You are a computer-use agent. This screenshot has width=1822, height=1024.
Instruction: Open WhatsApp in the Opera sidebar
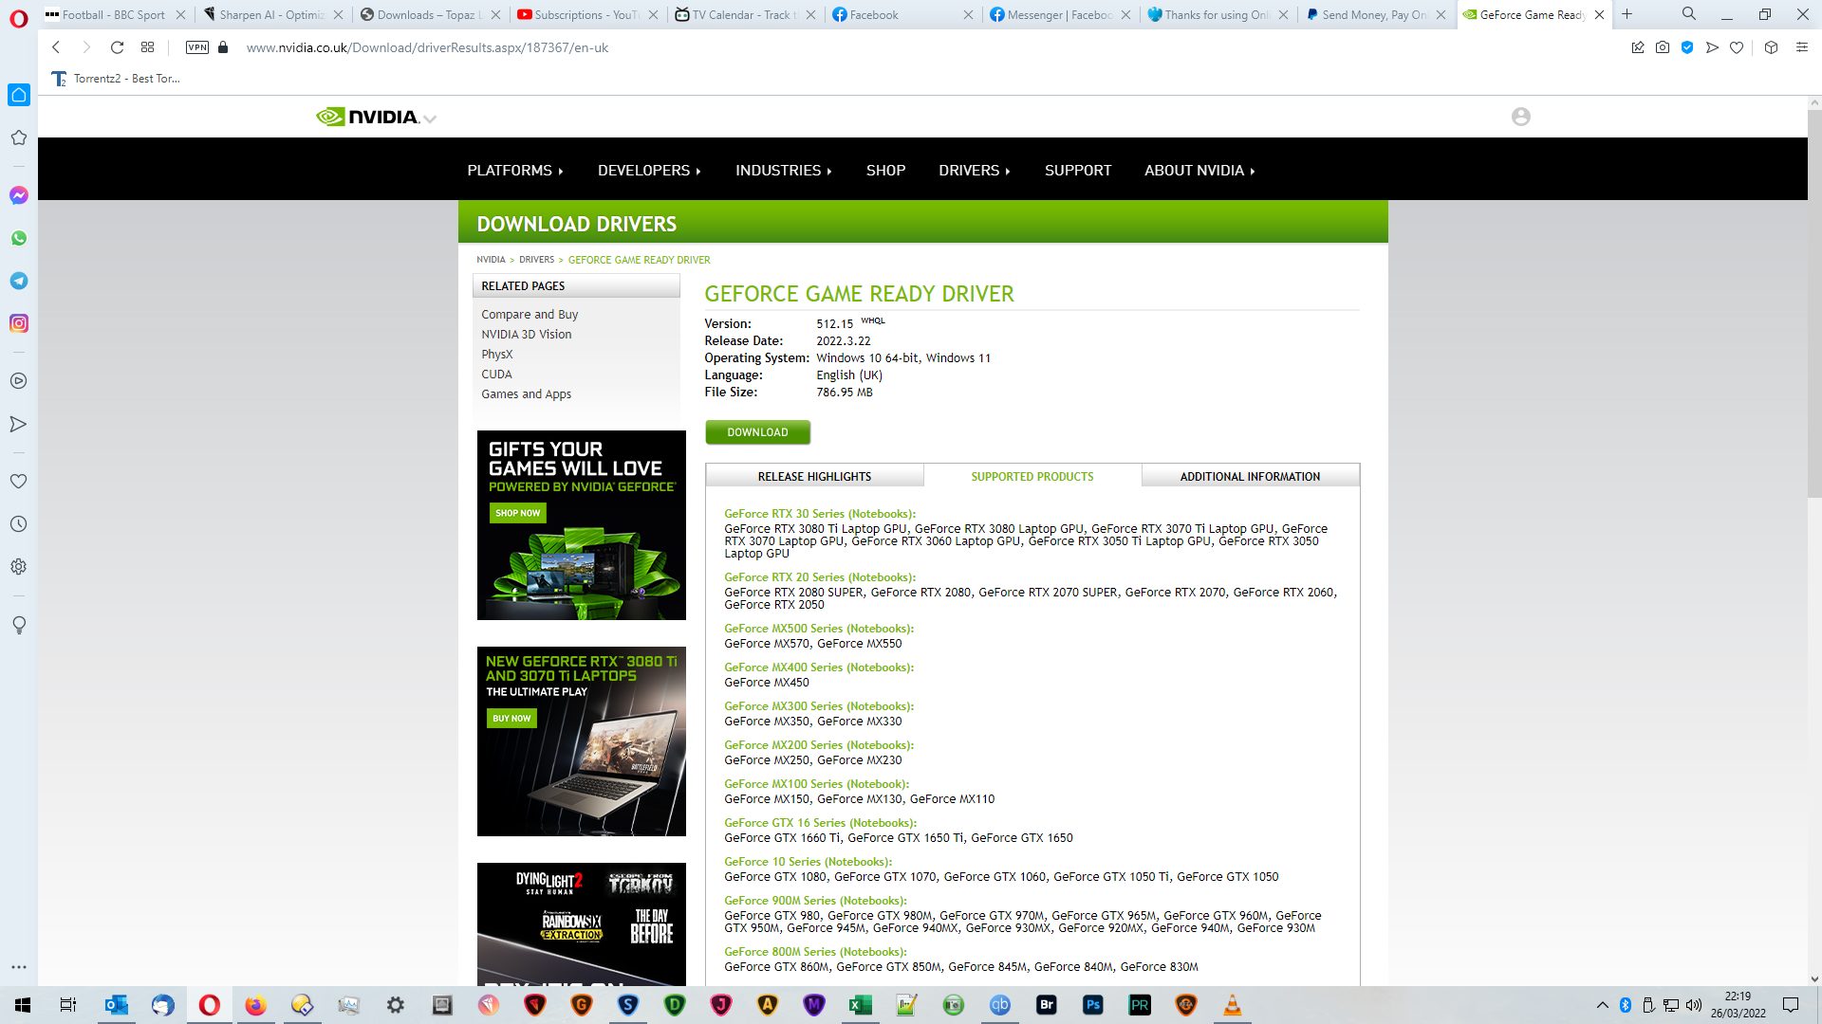(x=18, y=238)
